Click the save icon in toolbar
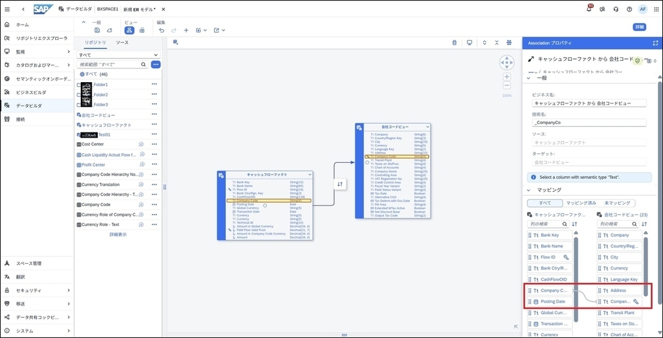The width and height of the screenshot is (663, 338). (x=97, y=30)
